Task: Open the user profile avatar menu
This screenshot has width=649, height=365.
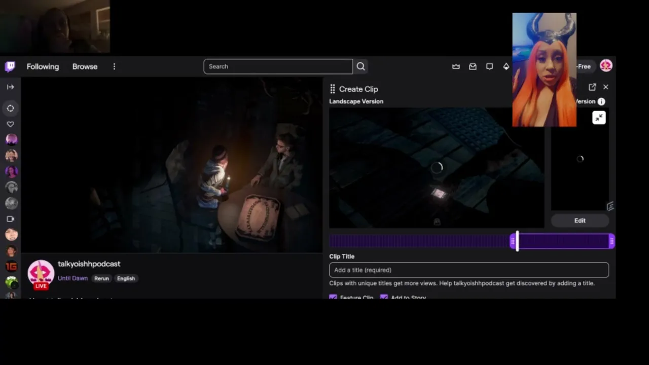Action: pyautogui.click(x=606, y=65)
